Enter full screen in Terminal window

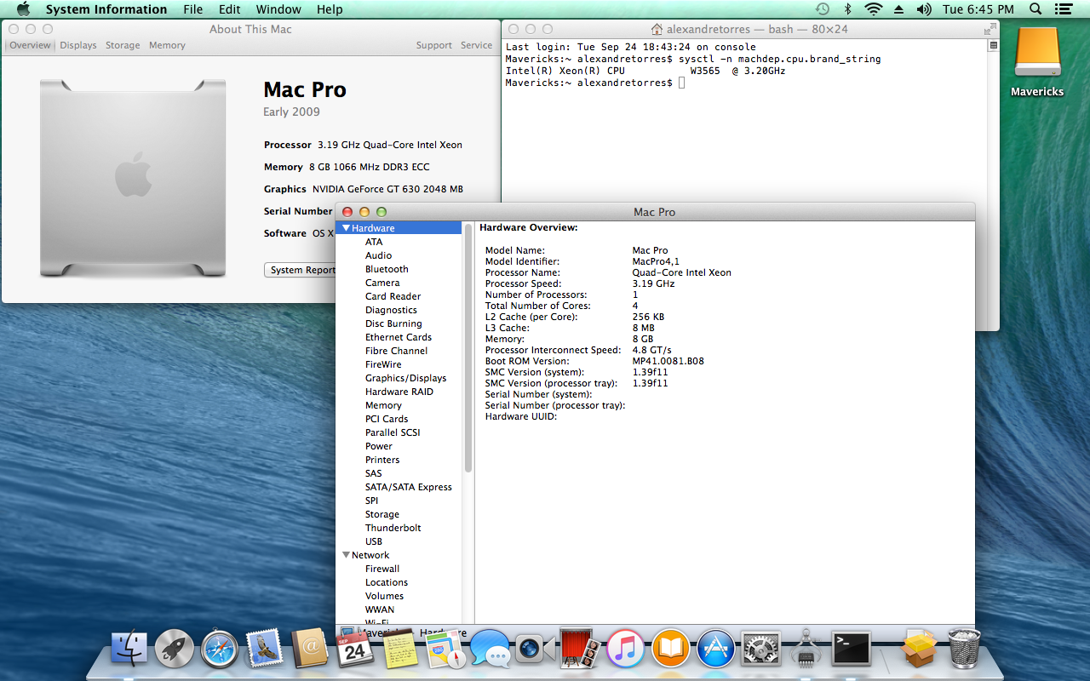coord(990,29)
